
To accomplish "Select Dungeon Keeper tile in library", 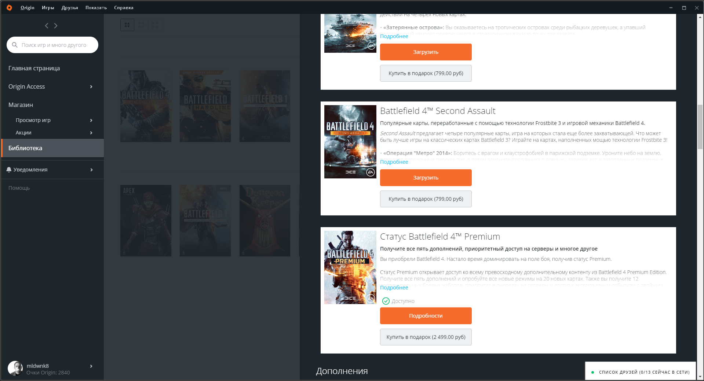I will (265, 221).
